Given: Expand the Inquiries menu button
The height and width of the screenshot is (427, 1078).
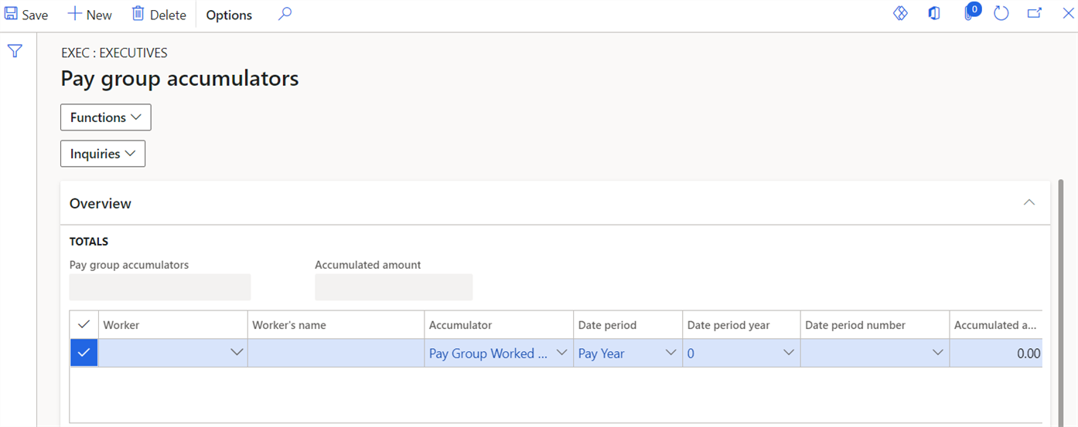Looking at the screenshot, I should 103,154.
